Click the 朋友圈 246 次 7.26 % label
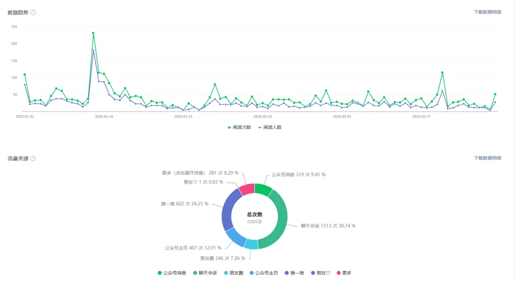 [223, 258]
